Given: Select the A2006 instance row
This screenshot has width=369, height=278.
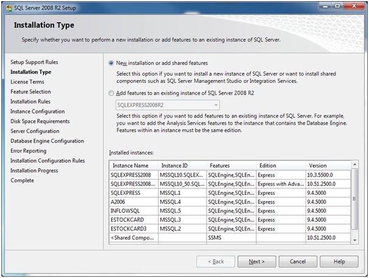Looking at the screenshot, I should pyautogui.click(x=230, y=202).
